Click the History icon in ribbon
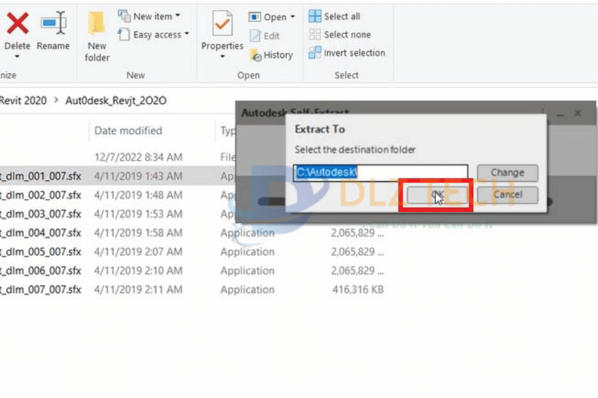The width and height of the screenshot is (598, 398). (256, 56)
